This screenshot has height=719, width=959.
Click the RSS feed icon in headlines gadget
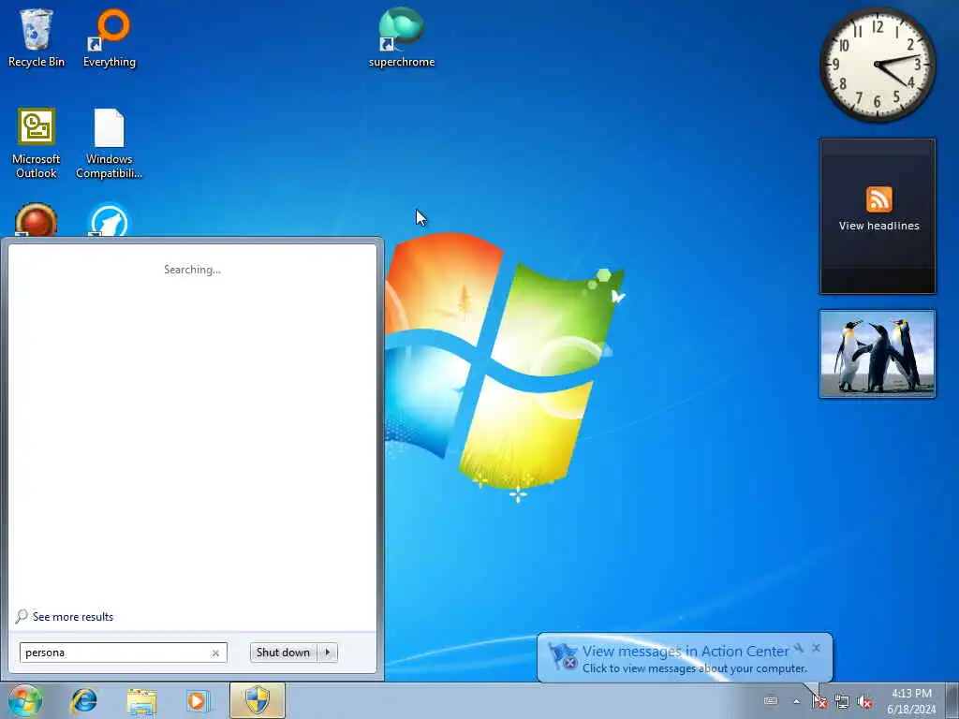click(878, 199)
